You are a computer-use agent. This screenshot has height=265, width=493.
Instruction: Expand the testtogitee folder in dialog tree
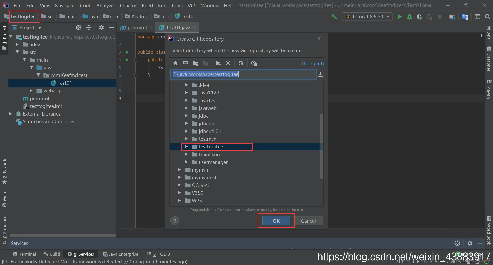coord(186,147)
